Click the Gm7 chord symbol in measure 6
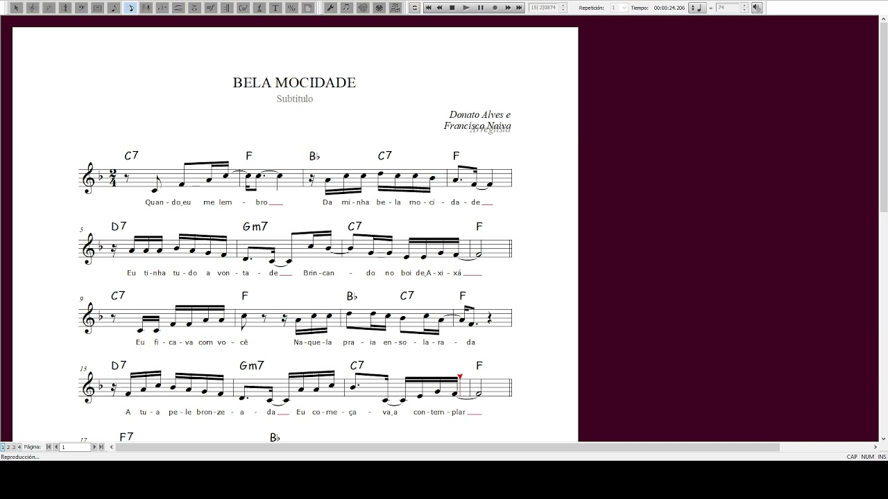The height and width of the screenshot is (499, 888). [x=255, y=227]
